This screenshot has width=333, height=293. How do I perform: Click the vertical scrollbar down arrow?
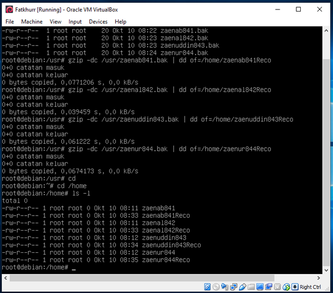[326, 270]
